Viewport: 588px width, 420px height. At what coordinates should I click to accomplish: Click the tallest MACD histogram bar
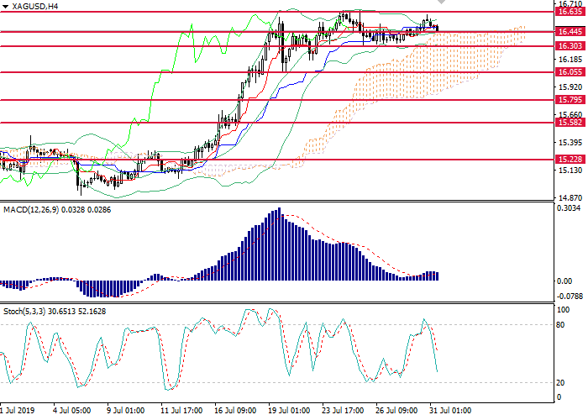(x=279, y=244)
